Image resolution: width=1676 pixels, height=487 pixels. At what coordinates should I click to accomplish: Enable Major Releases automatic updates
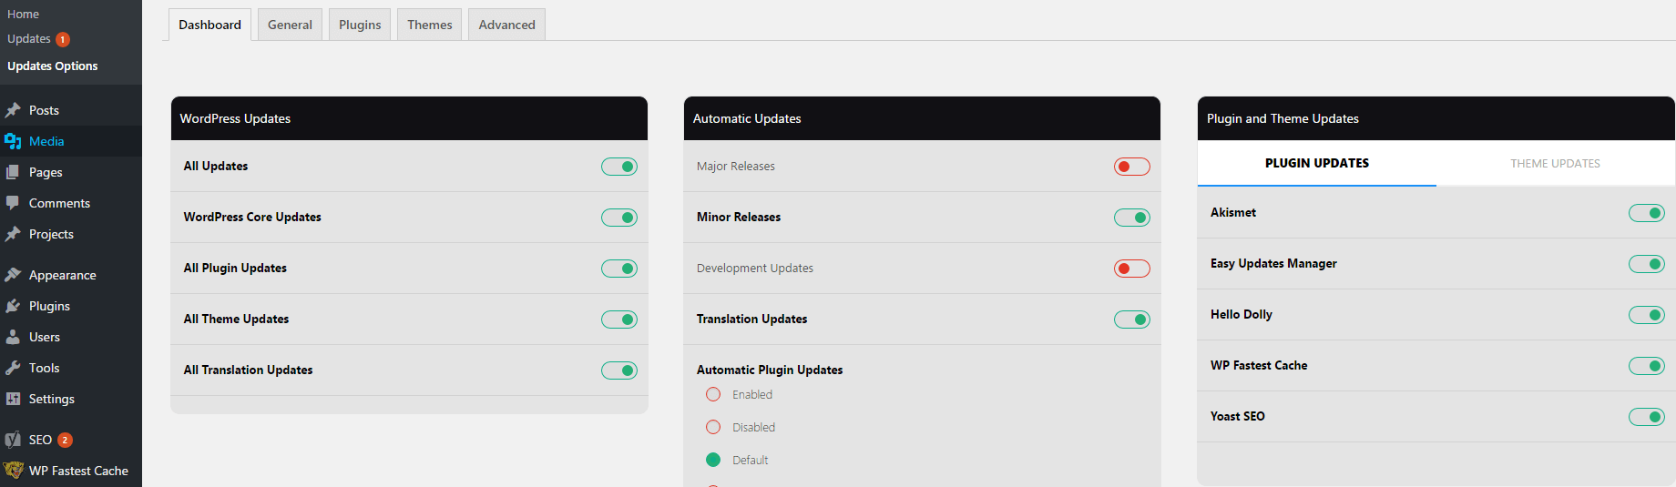pyautogui.click(x=1132, y=167)
